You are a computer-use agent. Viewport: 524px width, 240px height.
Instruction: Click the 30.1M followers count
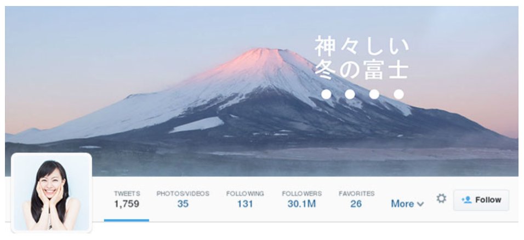click(302, 204)
